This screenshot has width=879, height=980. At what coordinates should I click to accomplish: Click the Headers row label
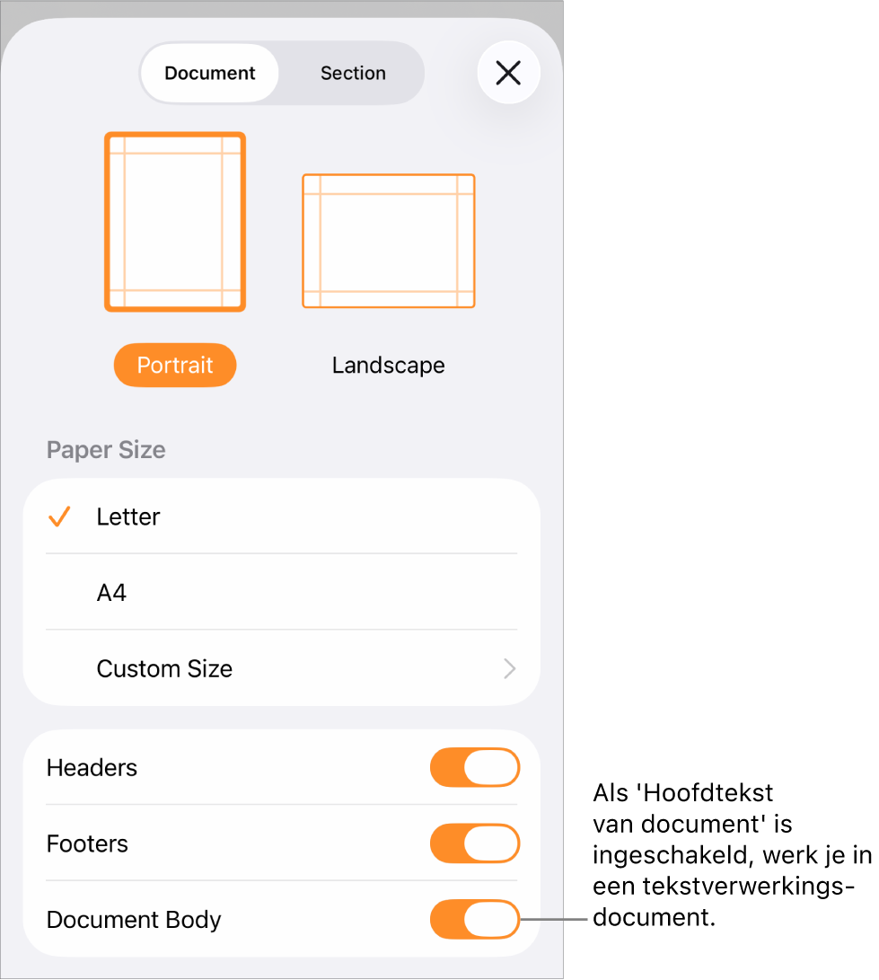click(x=92, y=767)
